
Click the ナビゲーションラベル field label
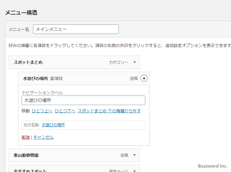(42, 93)
